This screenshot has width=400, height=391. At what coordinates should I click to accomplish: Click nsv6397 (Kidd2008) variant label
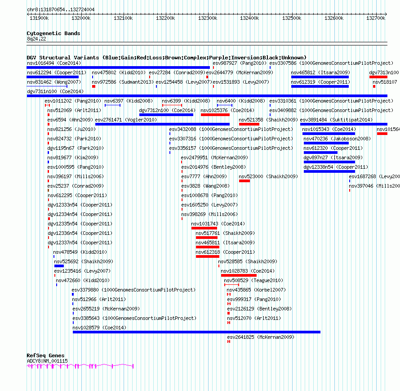coord(129,101)
